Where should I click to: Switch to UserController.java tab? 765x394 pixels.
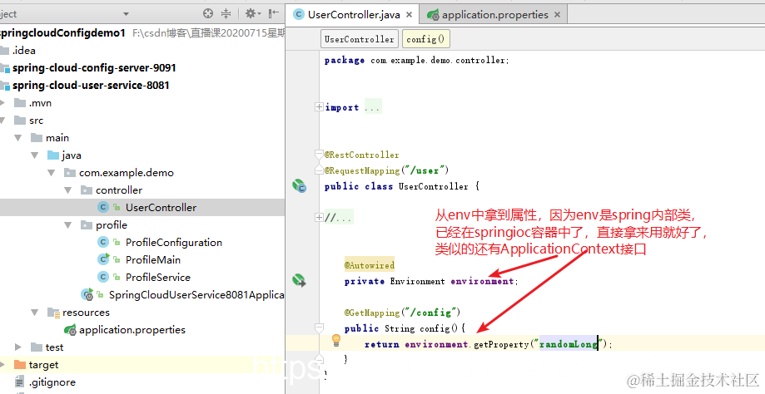tap(354, 15)
